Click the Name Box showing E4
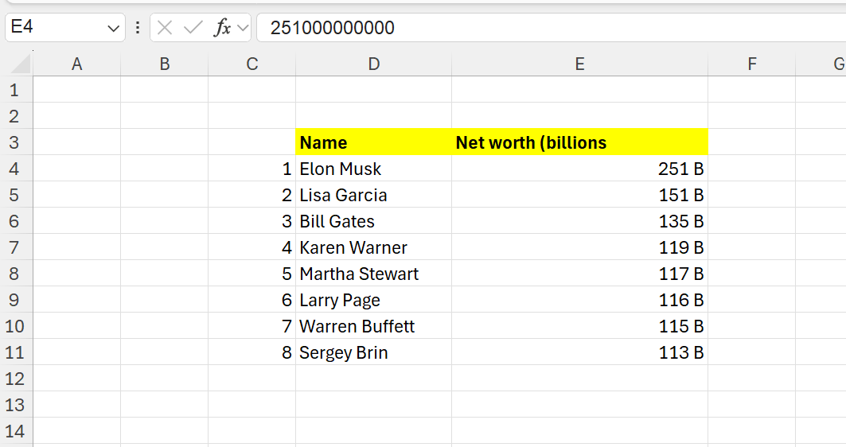 coord(56,28)
